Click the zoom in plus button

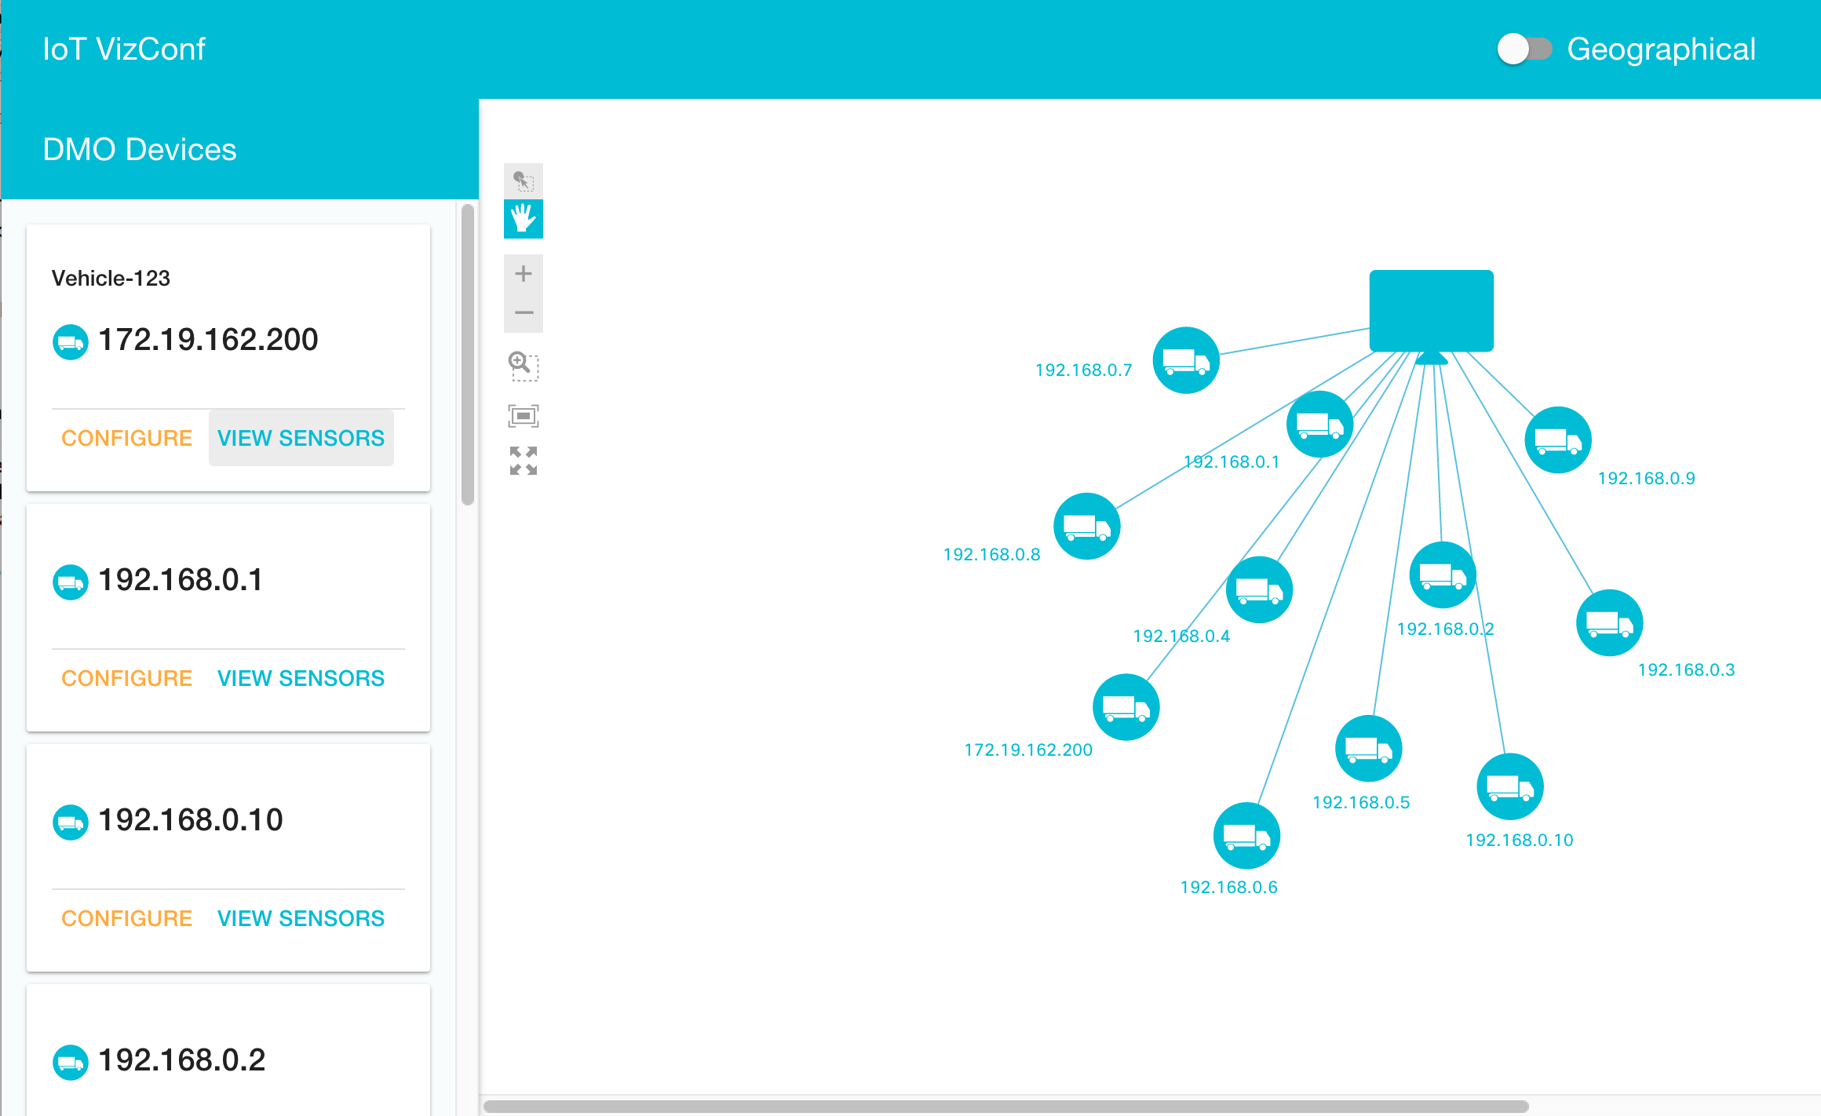(523, 274)
